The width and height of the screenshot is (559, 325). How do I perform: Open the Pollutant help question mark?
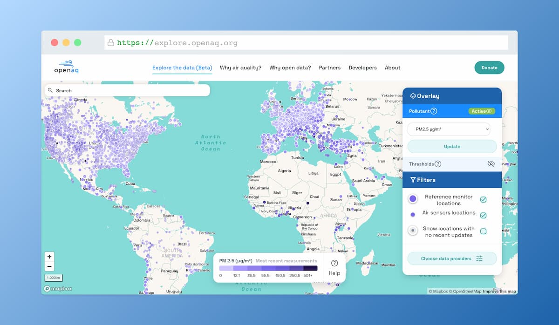(x=434, y=111)
